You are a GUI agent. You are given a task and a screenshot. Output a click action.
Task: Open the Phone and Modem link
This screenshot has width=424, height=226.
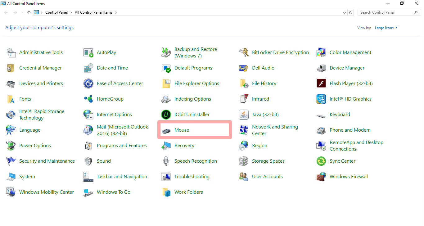pyautogui.click(x=350, y=130)
